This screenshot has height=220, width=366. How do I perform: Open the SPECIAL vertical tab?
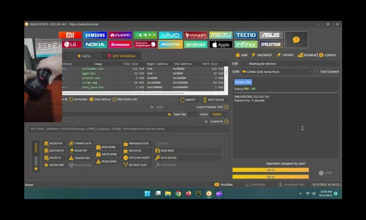coord(36,164)
